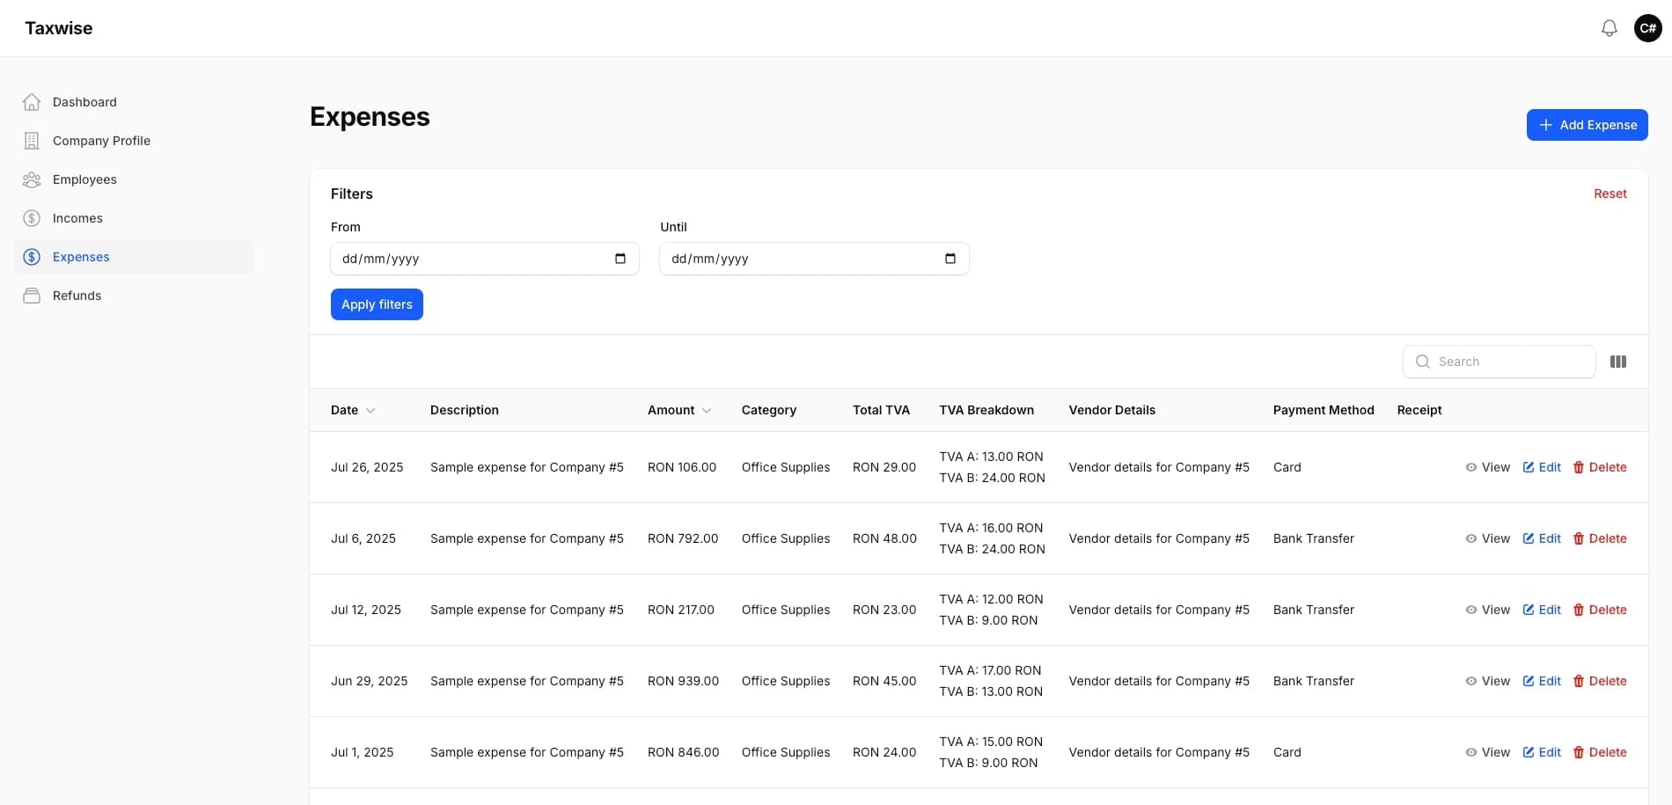The width and height of the screenshot is (1672, 805).
Task: Open the Until date calendar picker
Action: coord(950,259)
